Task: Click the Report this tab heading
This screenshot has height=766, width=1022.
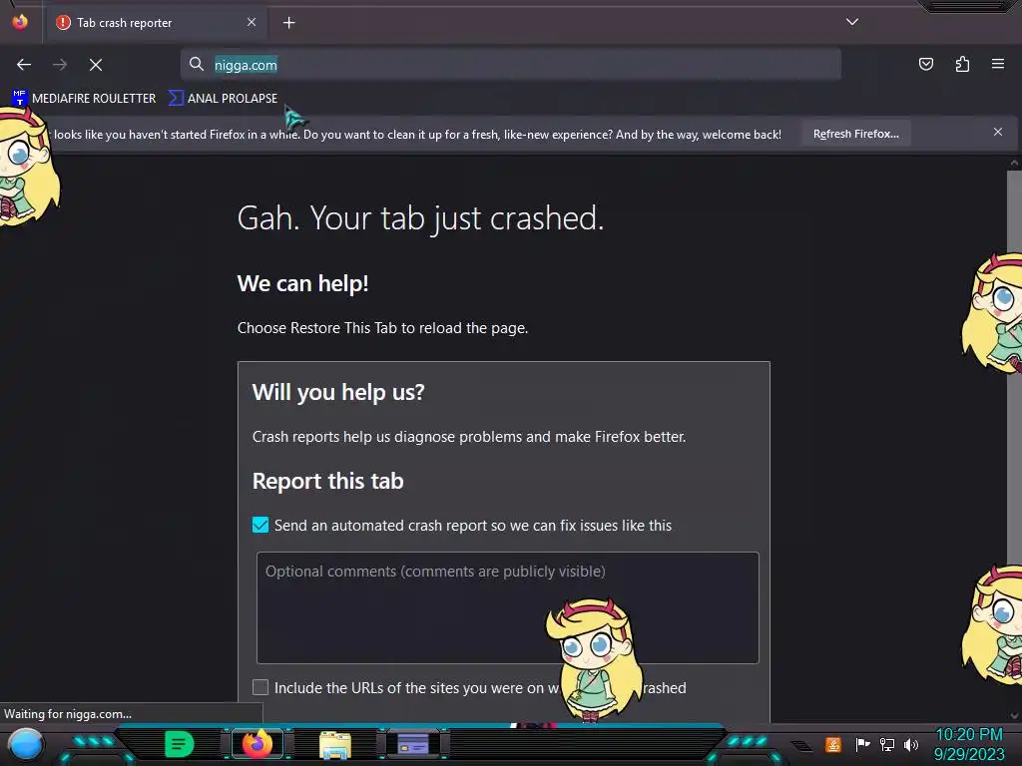Action: pos(327,481)
